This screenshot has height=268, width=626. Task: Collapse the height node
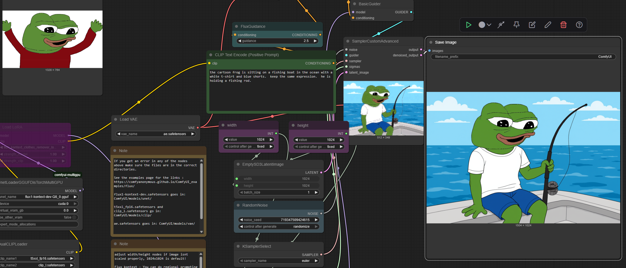pyautogui.click(x=293, y=125)
